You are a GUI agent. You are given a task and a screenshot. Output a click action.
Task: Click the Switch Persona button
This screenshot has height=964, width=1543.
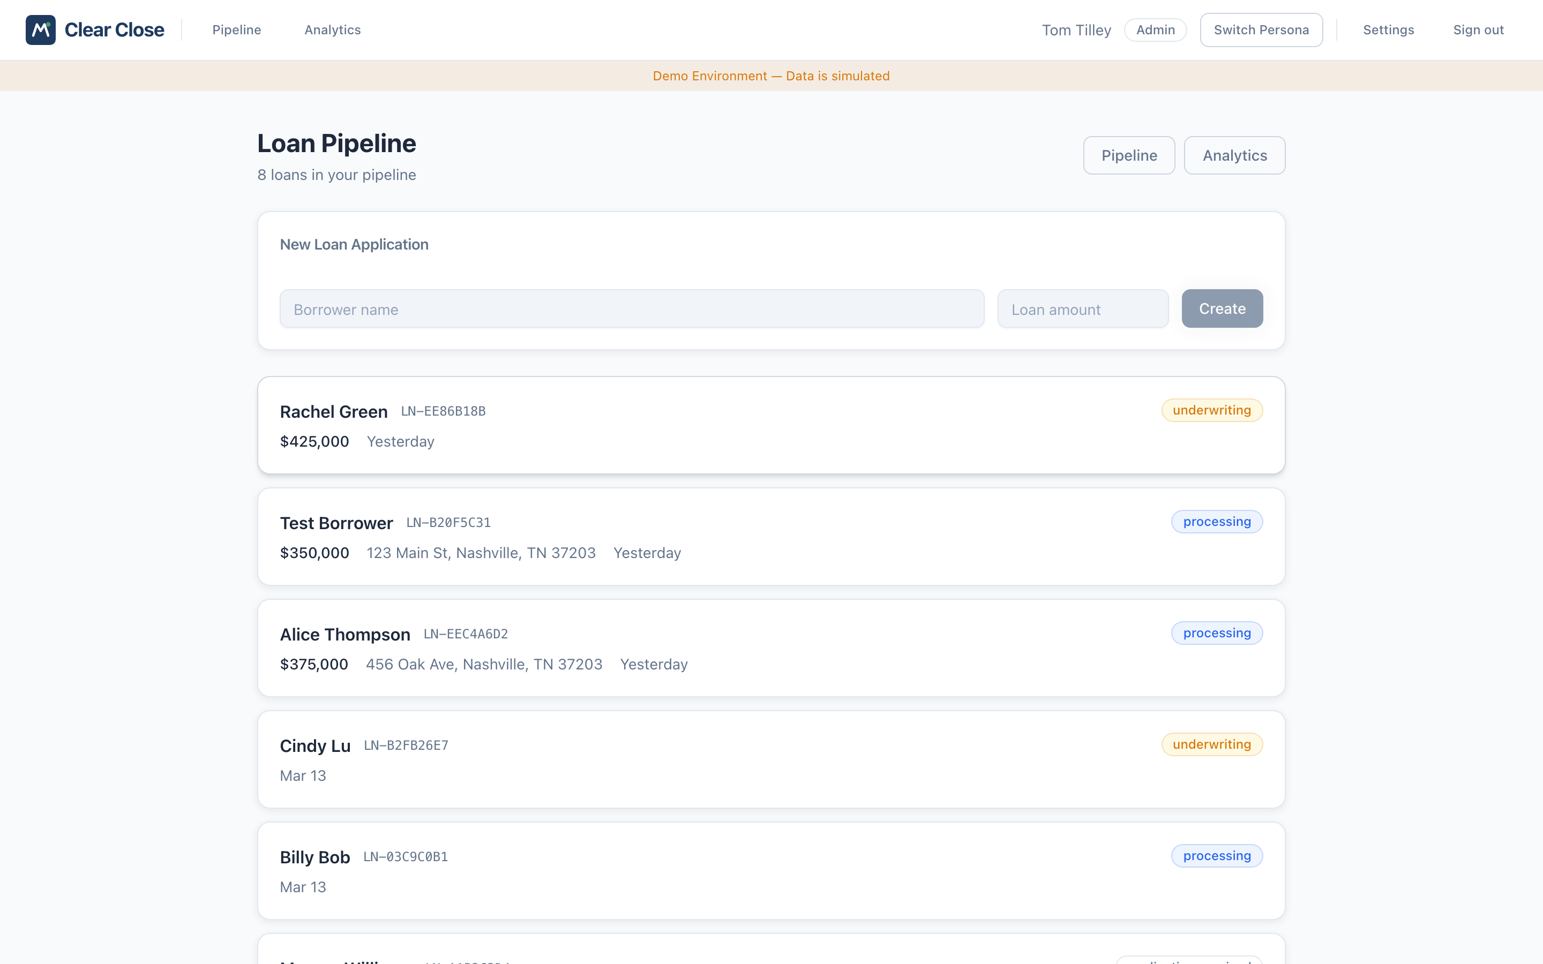[x=1261, y=29]
